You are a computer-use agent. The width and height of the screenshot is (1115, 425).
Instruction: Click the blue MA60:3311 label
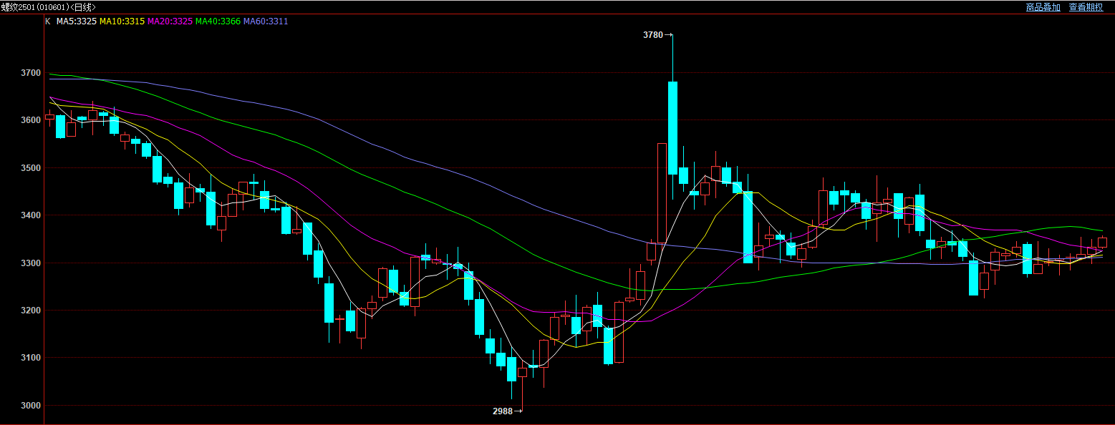click(x=266, y=21)
